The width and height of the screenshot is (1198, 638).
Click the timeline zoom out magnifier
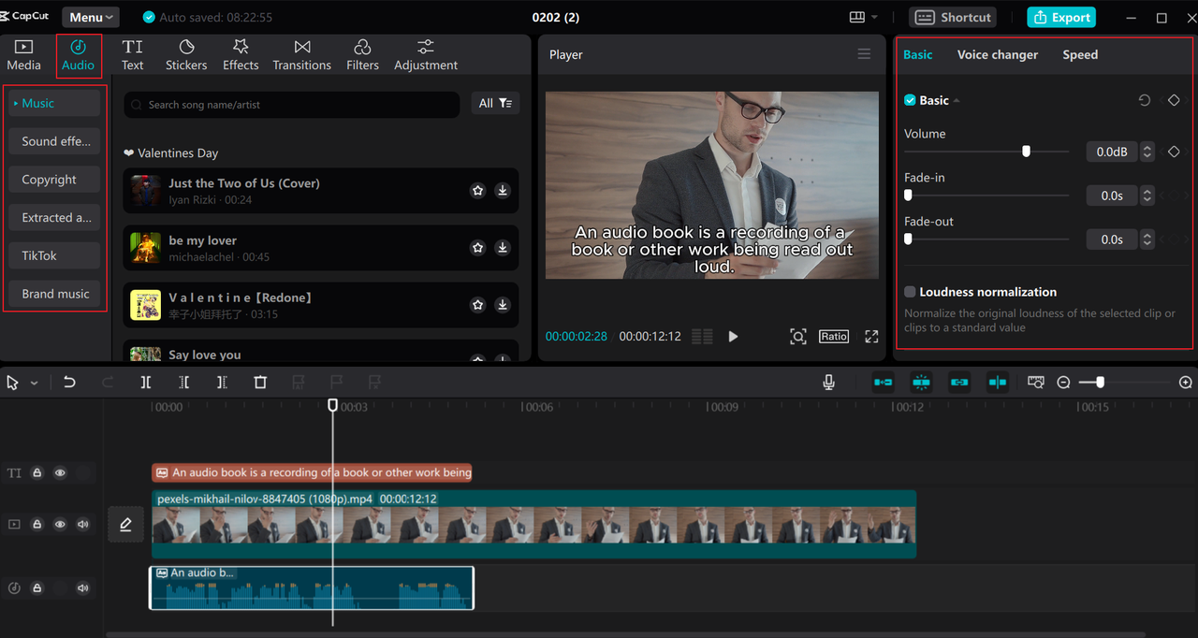click(x=1063, y=383)
